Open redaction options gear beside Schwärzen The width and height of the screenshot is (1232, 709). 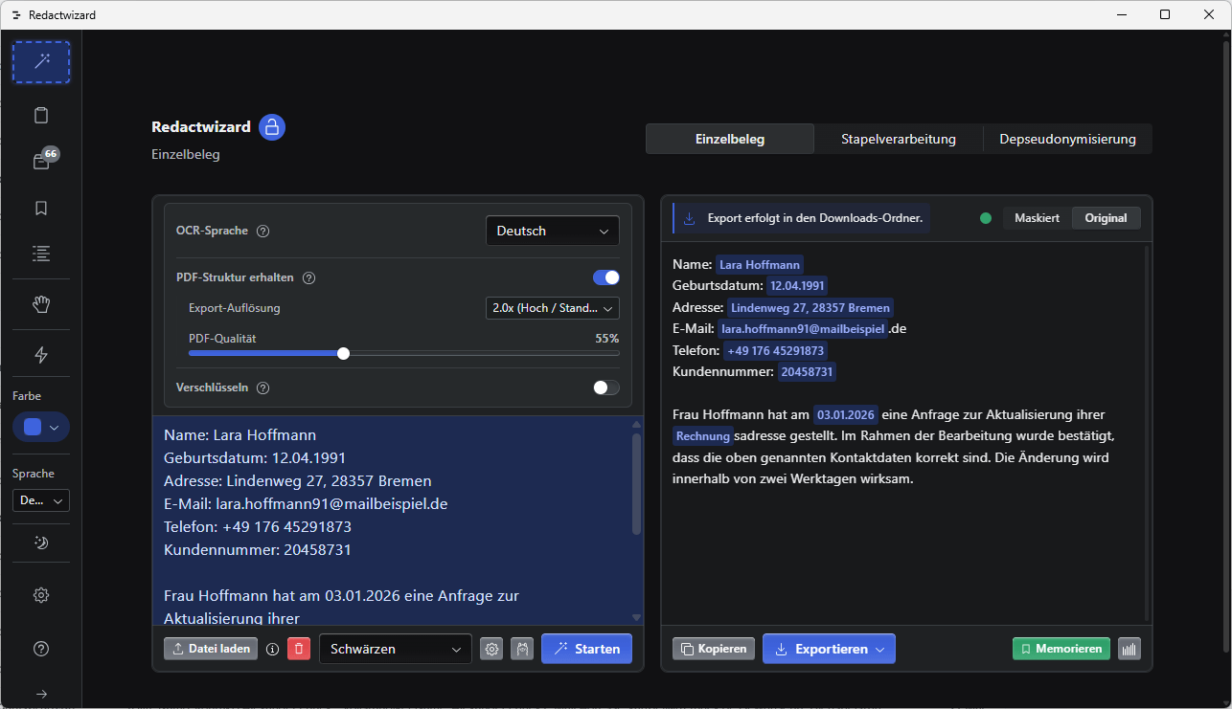click(492, 649)
